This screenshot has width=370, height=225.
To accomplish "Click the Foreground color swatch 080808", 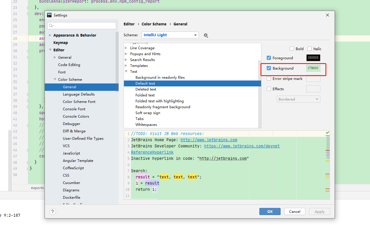I will 313,58.
